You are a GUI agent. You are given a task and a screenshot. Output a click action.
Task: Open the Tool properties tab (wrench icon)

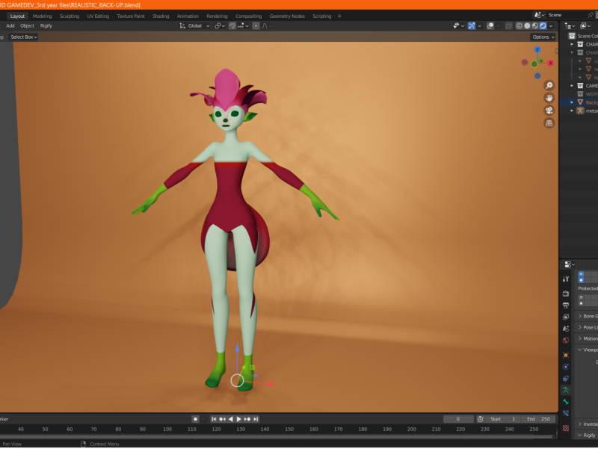[566, 279]
